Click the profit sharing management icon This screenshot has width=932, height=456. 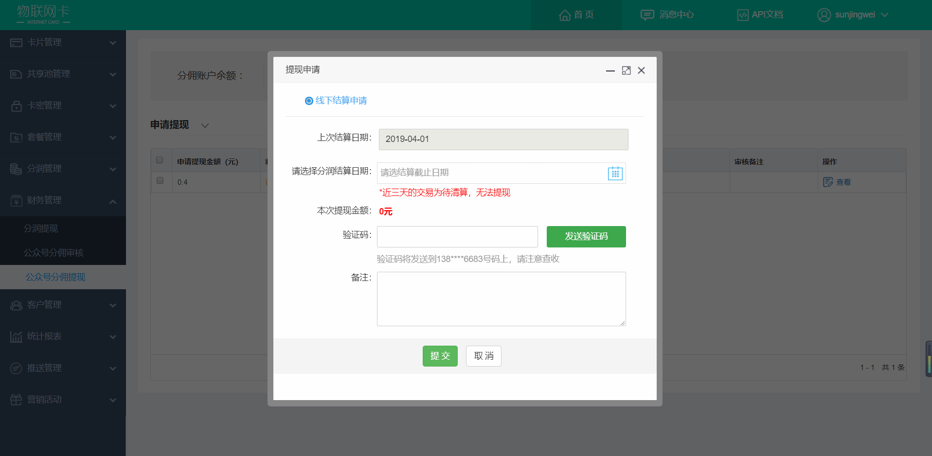click(16, 169)
